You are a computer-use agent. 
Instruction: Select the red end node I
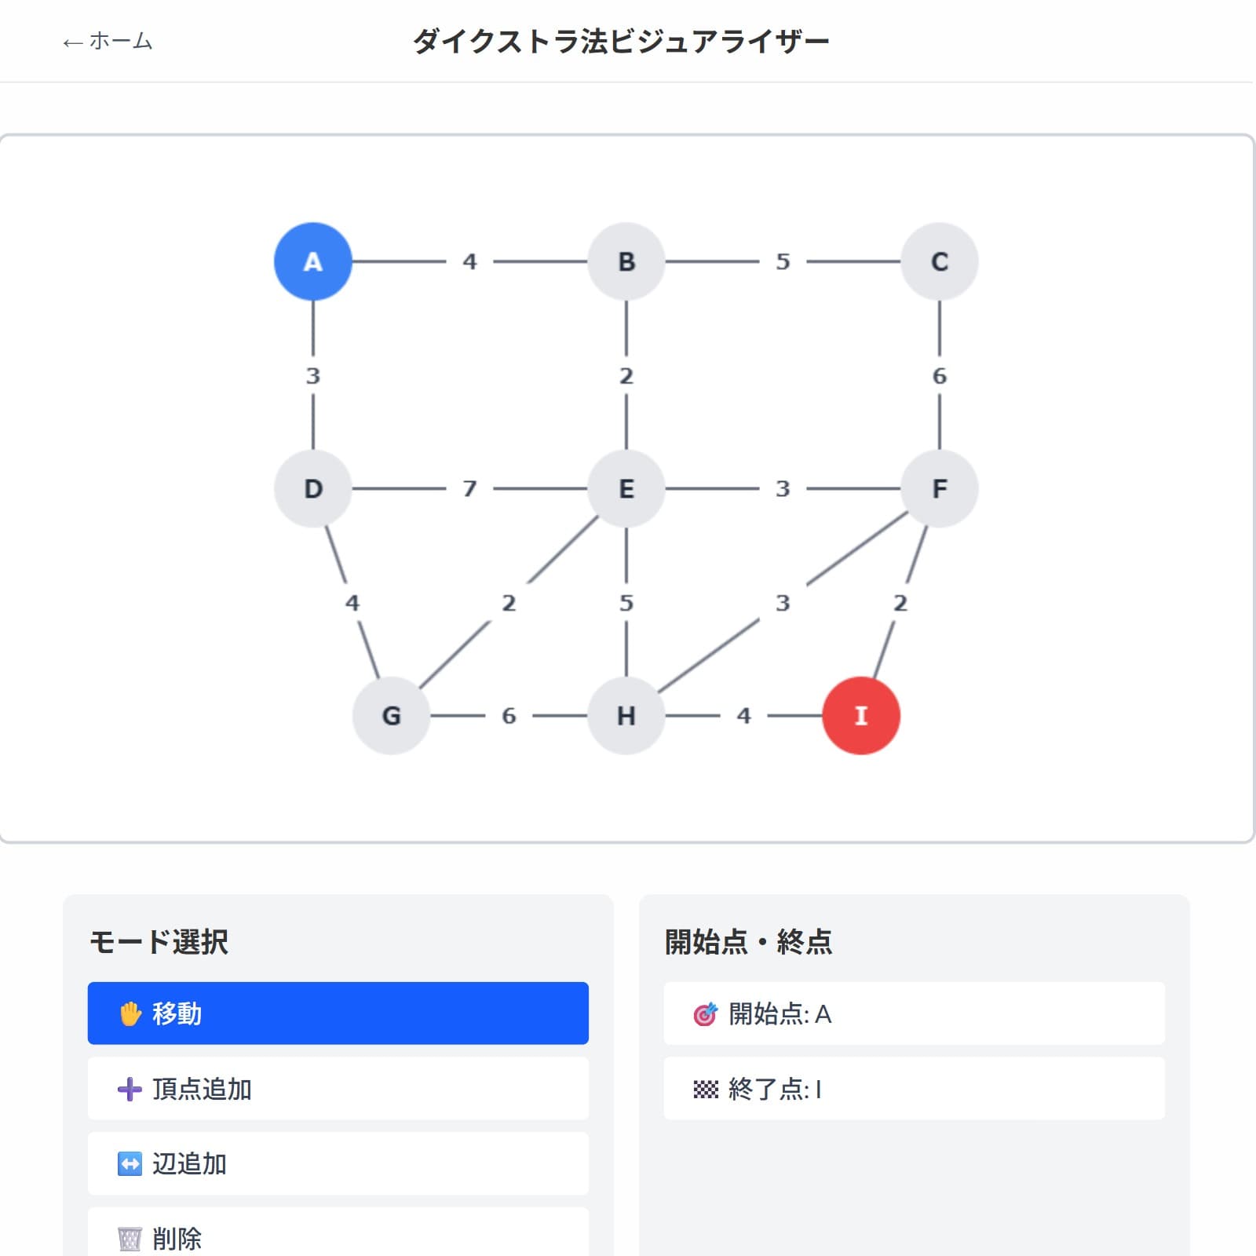click(x=860, y=715)
